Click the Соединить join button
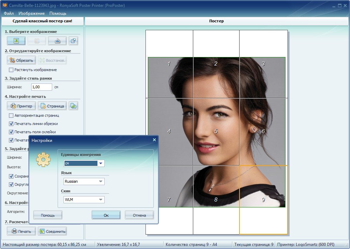This screenshot has width=350, height=249. tap(52, 231)
